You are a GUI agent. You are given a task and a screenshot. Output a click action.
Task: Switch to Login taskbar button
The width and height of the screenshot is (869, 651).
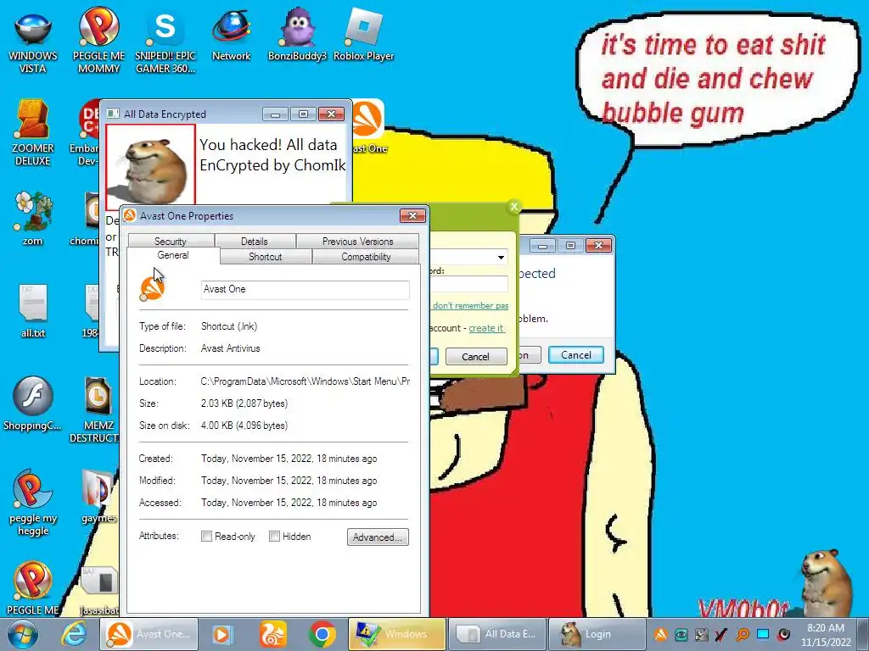click(597, 634)
